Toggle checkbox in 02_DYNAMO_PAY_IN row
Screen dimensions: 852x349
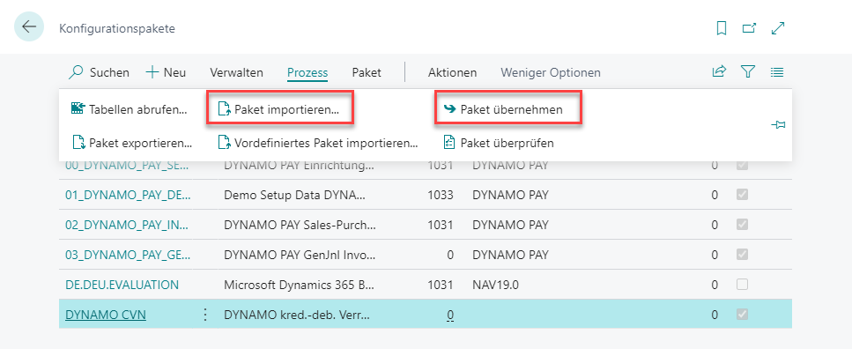(742, 225)
